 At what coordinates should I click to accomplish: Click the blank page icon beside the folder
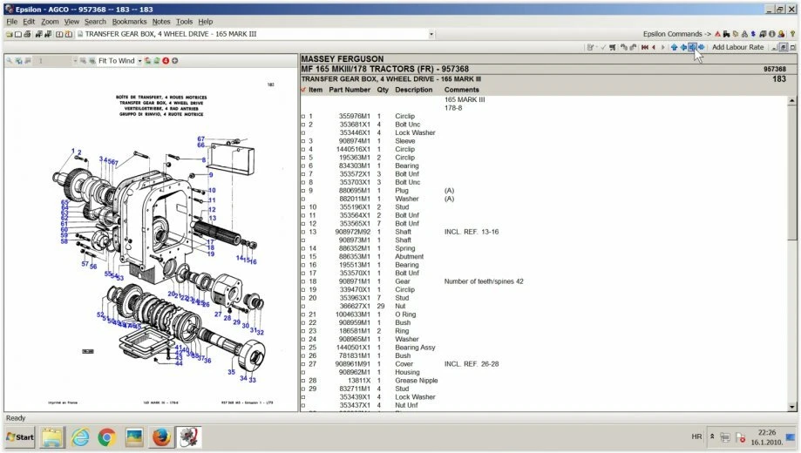18,34
